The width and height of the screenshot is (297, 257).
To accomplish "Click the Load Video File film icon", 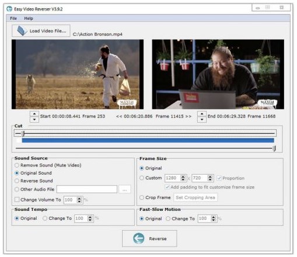I will coord(22,31).
